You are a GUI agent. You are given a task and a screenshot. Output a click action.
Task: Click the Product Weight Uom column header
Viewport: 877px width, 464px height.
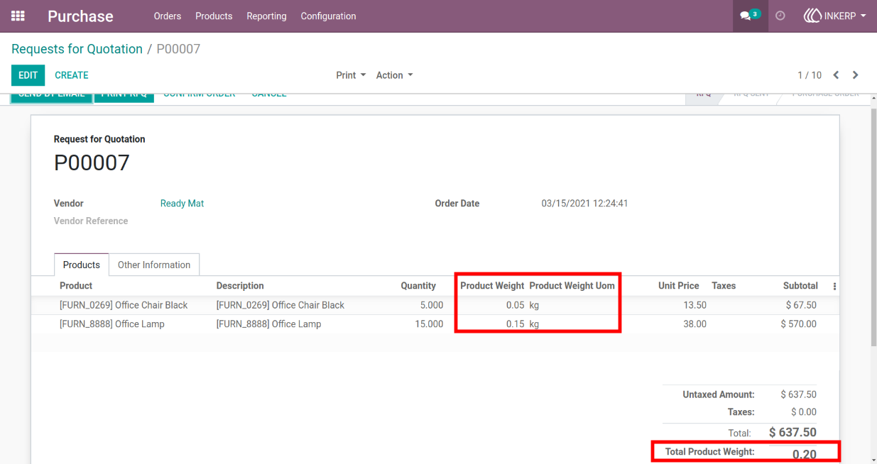(x=572, y=286)
